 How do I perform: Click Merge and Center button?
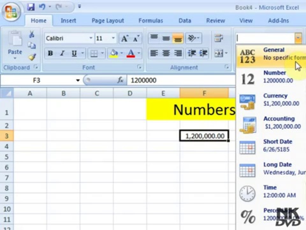pyautogui.click(x=219, y=53)
